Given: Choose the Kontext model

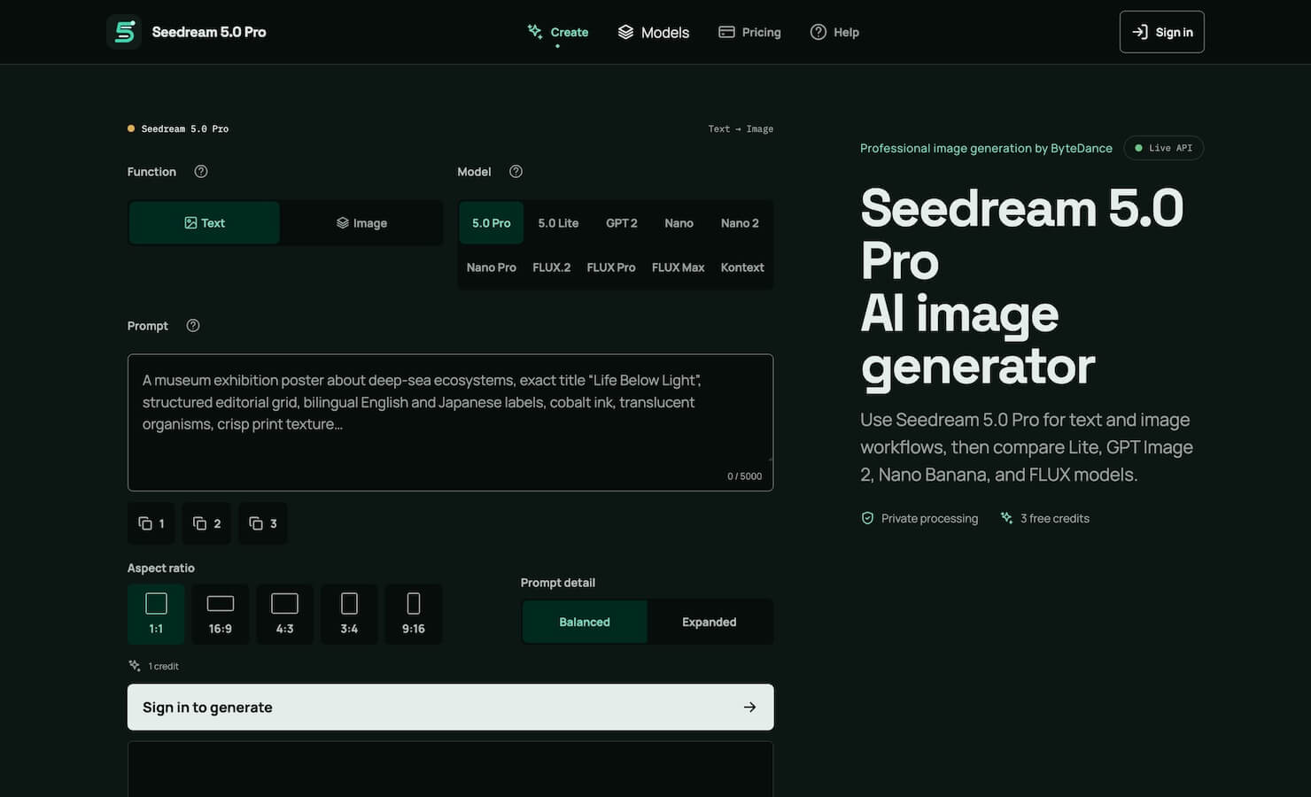Looking at the screenshot, I should pos(742,267).
